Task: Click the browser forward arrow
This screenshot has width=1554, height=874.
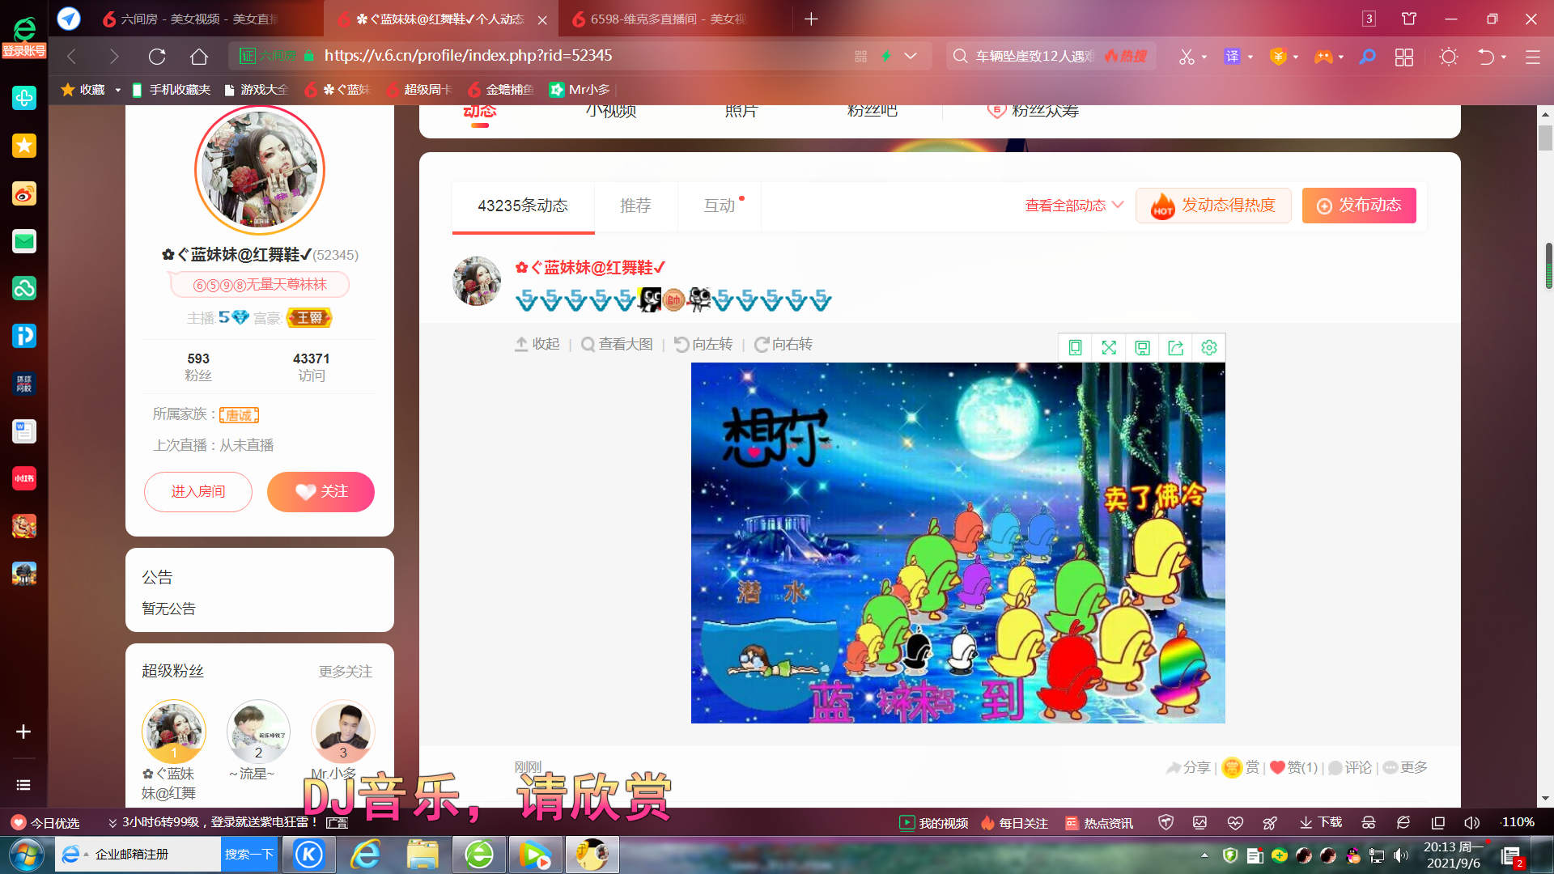Action: [114, 56]
